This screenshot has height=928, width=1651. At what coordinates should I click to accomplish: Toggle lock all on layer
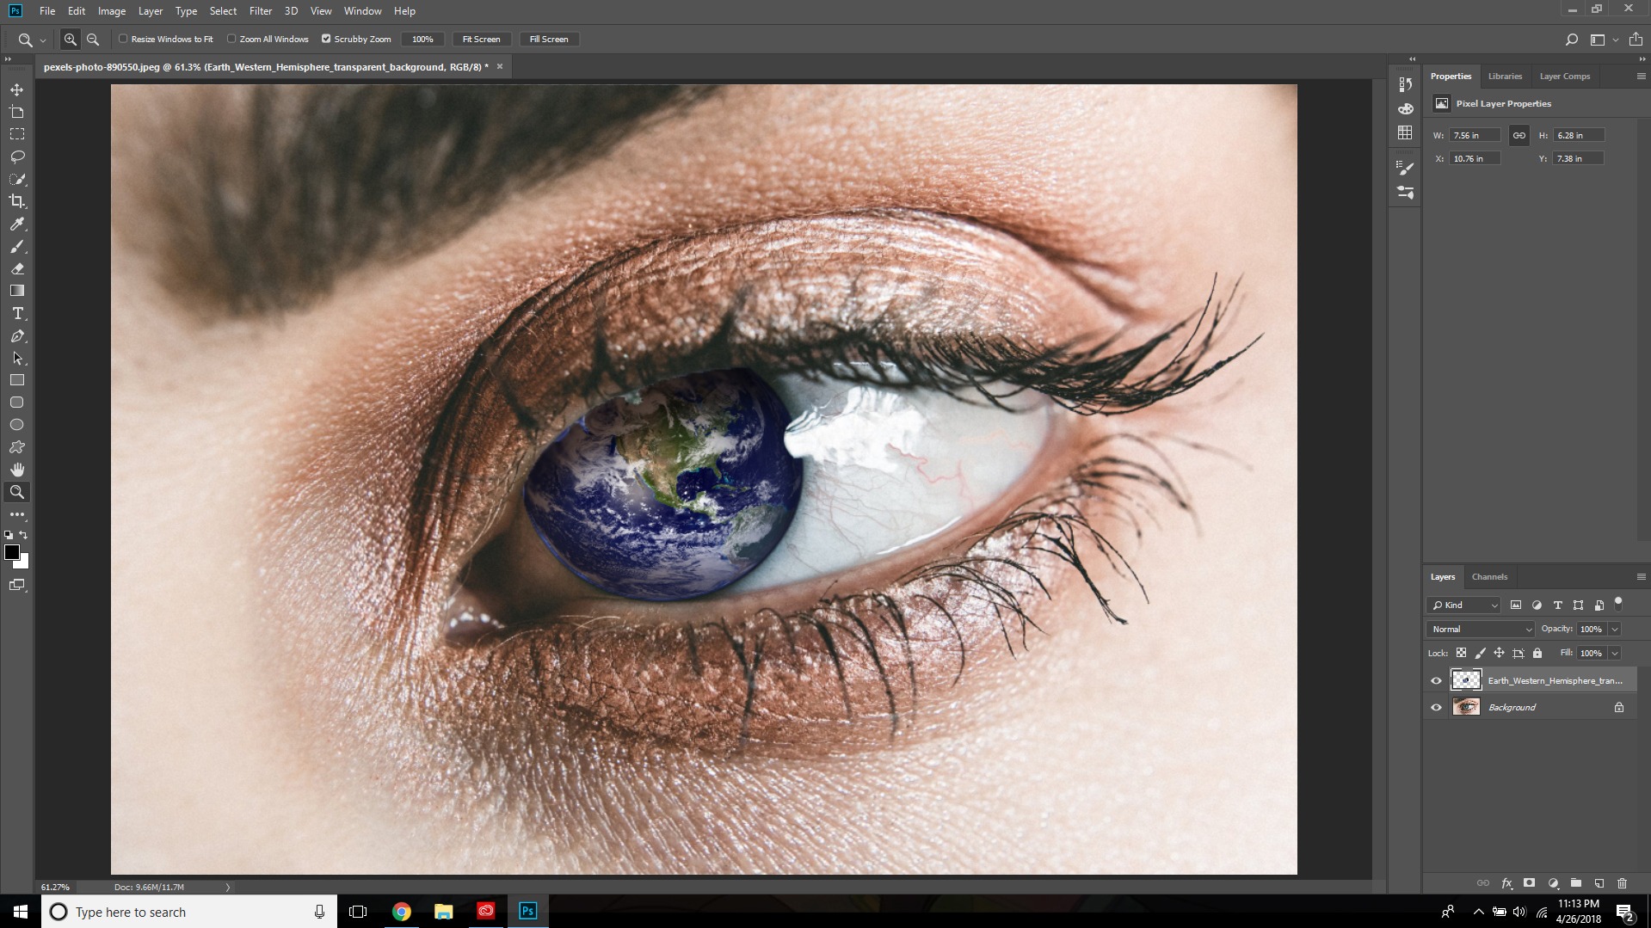pyautogui.click(x=1537, y=653)
